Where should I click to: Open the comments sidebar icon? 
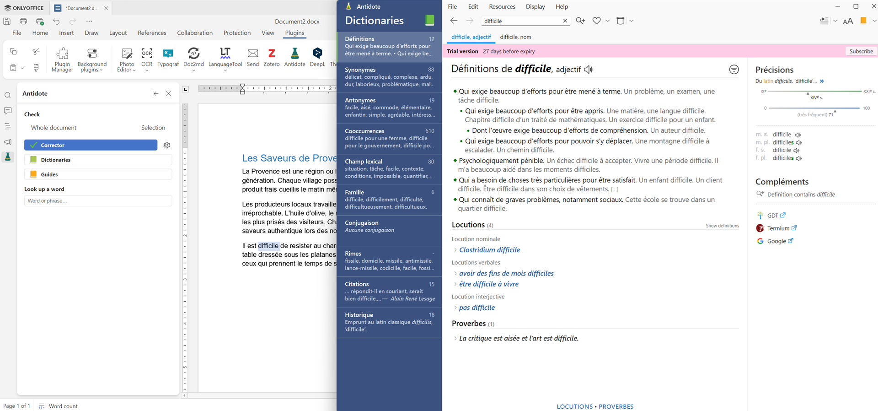8,111
